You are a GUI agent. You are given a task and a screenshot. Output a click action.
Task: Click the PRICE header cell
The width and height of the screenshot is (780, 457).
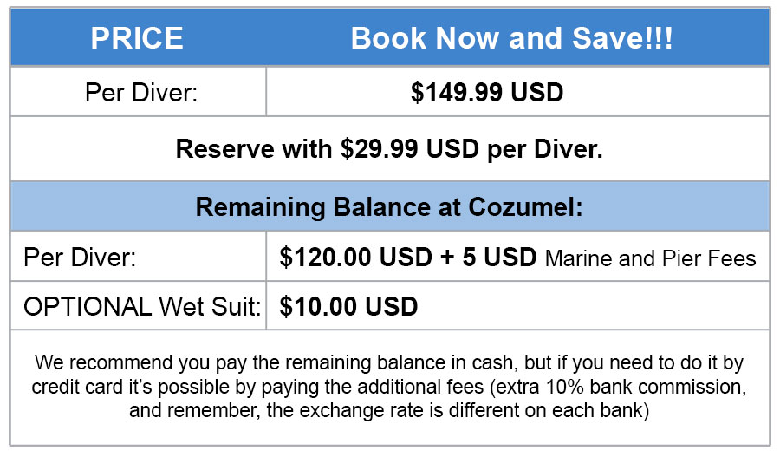point(137,37)
